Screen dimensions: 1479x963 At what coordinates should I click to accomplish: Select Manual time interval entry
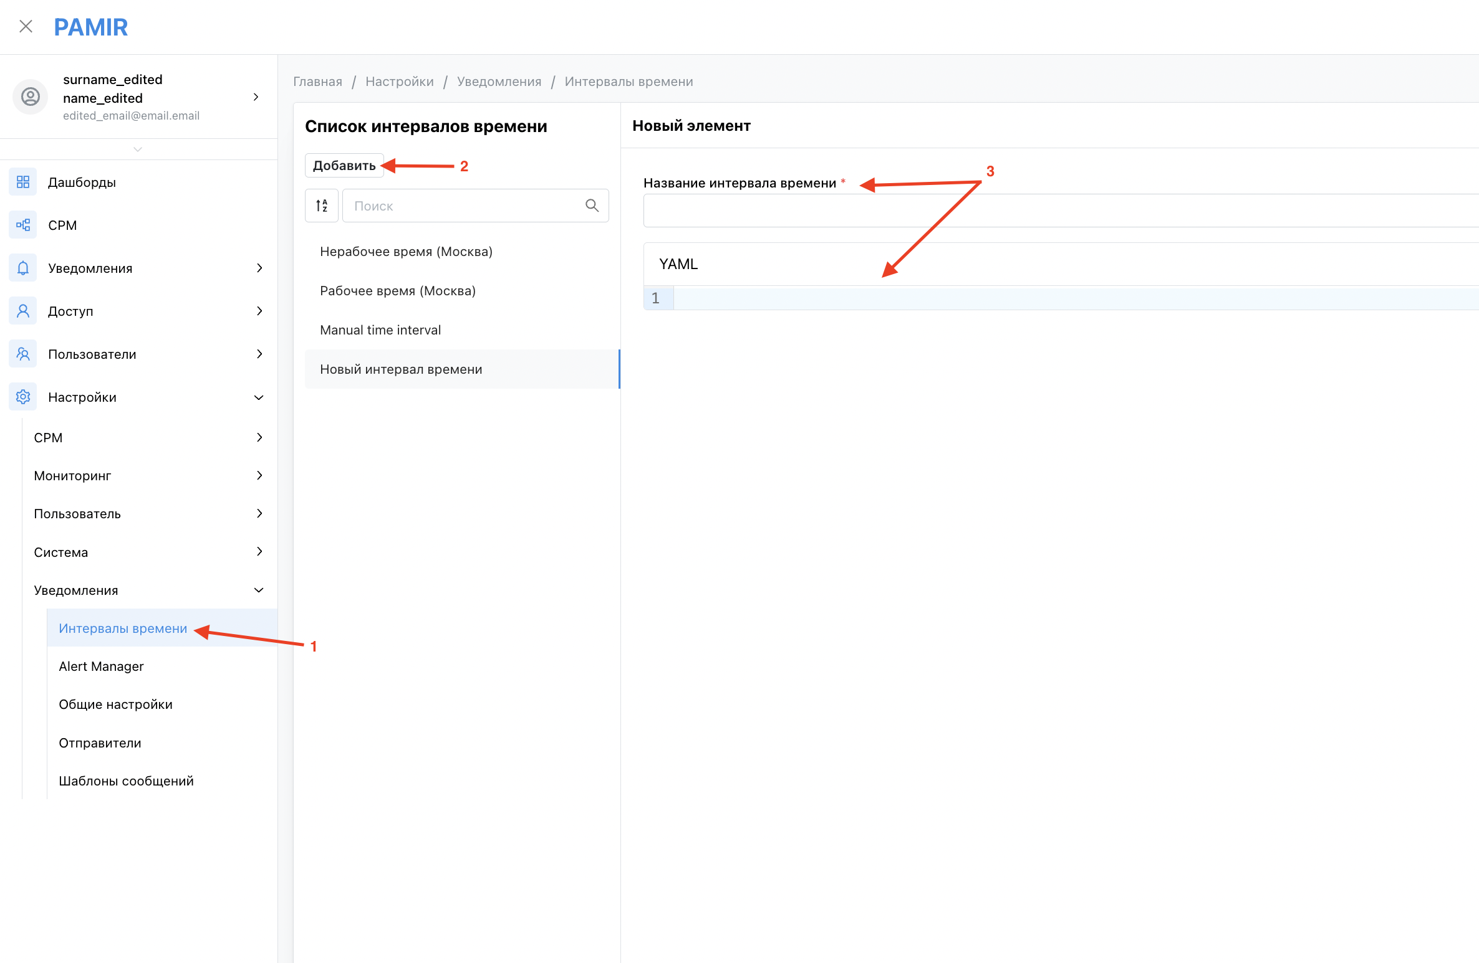[461, 330]
